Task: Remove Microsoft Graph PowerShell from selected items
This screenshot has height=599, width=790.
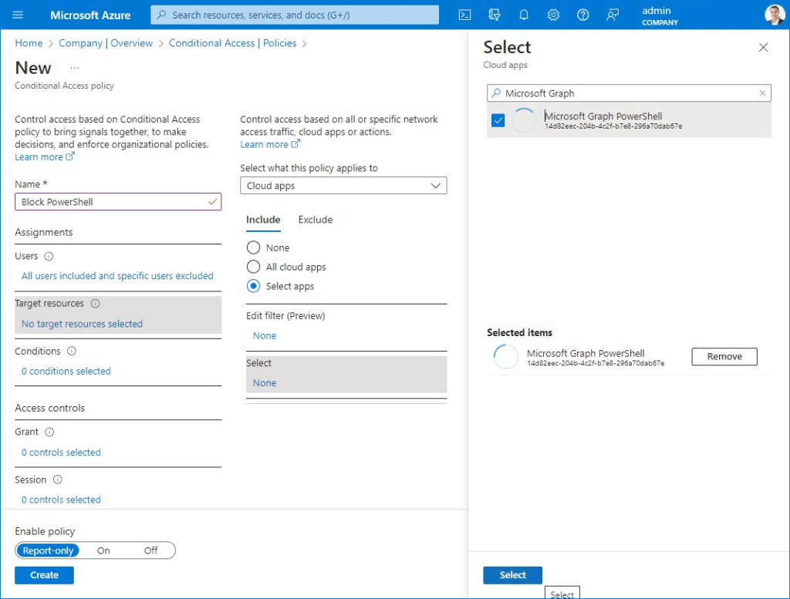Action: (724, 356)
